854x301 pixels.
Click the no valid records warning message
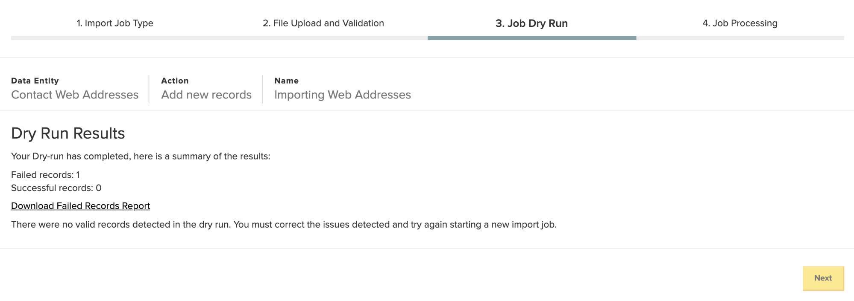284,225
